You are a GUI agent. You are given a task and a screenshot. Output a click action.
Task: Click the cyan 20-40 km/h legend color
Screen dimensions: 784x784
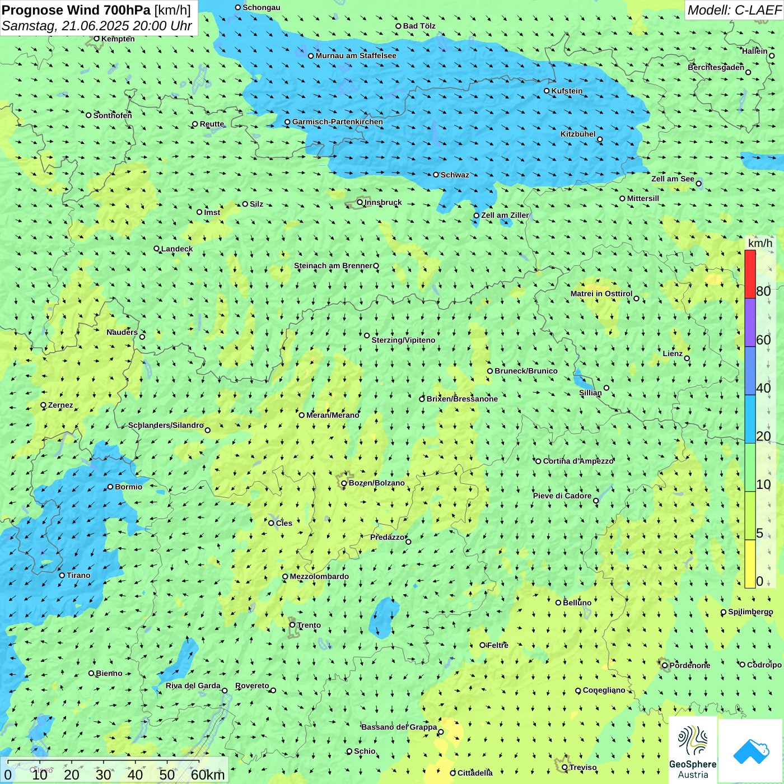750,419
